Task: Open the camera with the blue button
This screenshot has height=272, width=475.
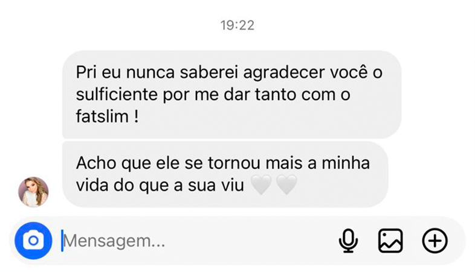Action: [33, 241]
